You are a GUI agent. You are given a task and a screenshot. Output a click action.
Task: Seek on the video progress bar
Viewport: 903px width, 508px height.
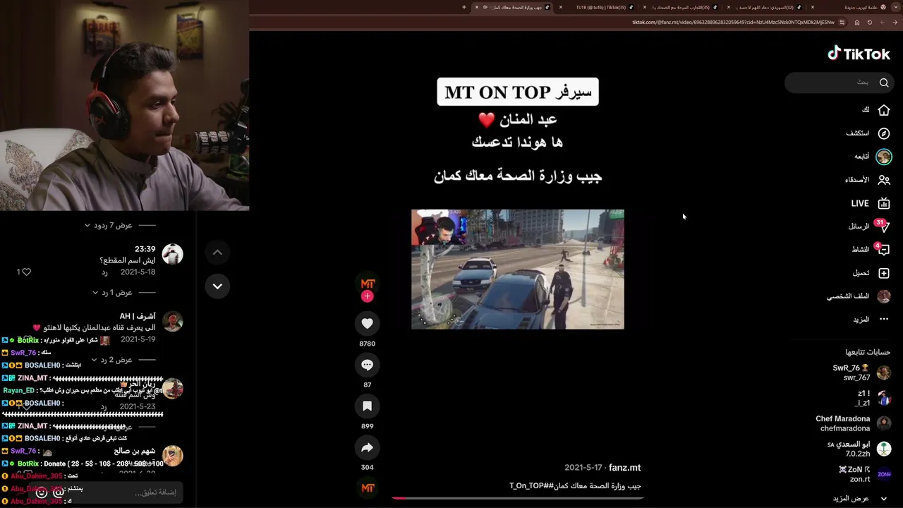(x=517, y=498)
